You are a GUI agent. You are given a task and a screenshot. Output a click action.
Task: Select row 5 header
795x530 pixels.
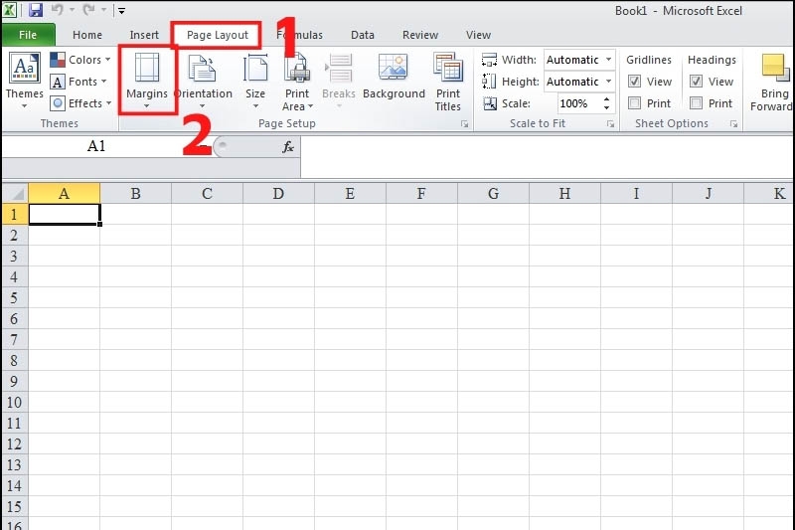pos(15,297)
